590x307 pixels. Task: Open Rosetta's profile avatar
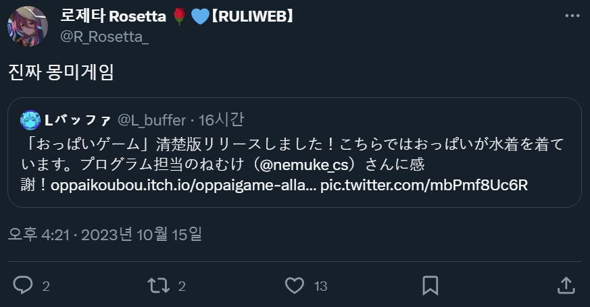(x=27, y=27)
